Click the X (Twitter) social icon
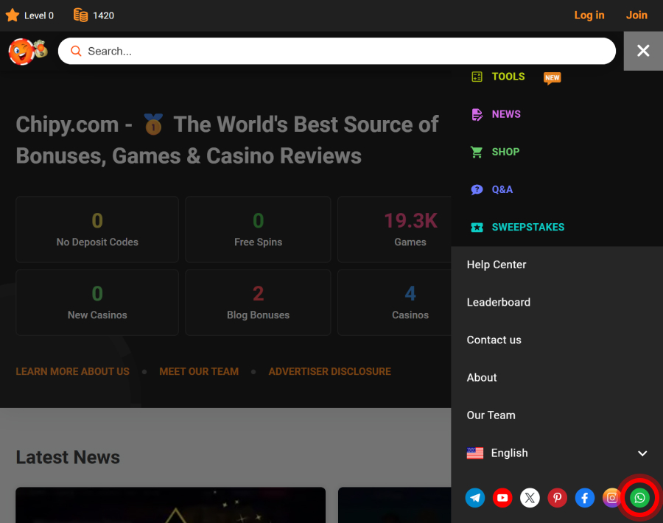 tap(530, 498)
